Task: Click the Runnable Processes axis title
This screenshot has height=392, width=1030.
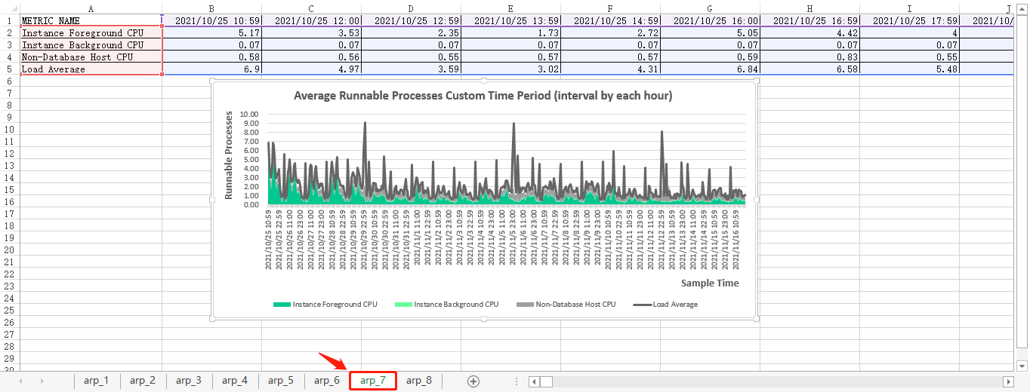Action: pyautogui.click(x=229, y=155)
